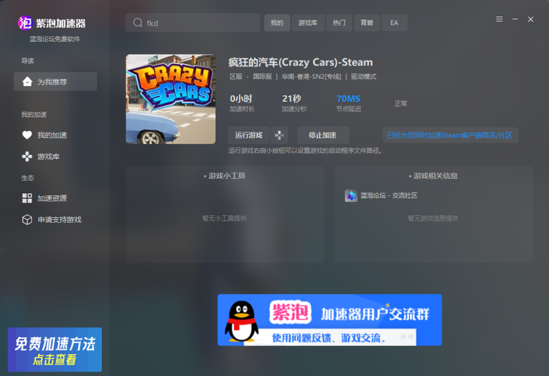Viewport: 549px width, 376px height.
Task: Switch to the 我的 tab
Action: [277, 22]
